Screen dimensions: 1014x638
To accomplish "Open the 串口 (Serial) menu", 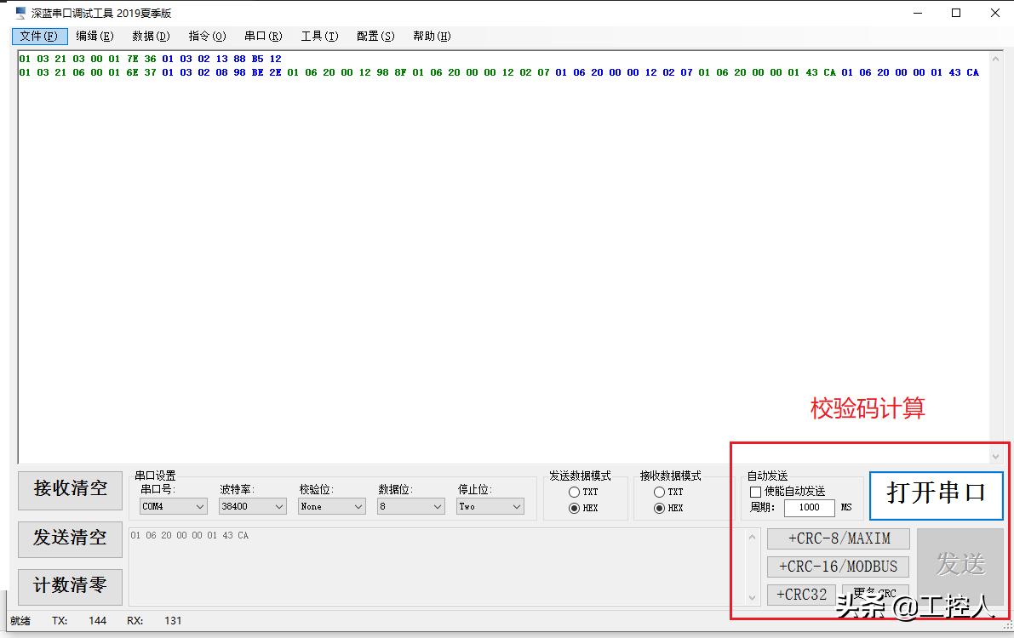I will coord(262,36).
